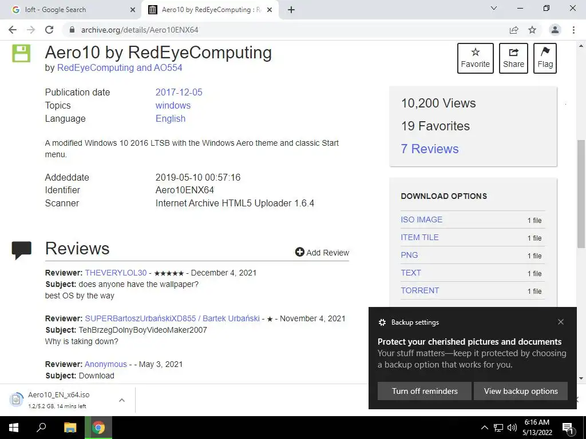Flag this archive item
The height and width of the screenshot is (439, 586).
pyautogui.click(x=545, y=58)
